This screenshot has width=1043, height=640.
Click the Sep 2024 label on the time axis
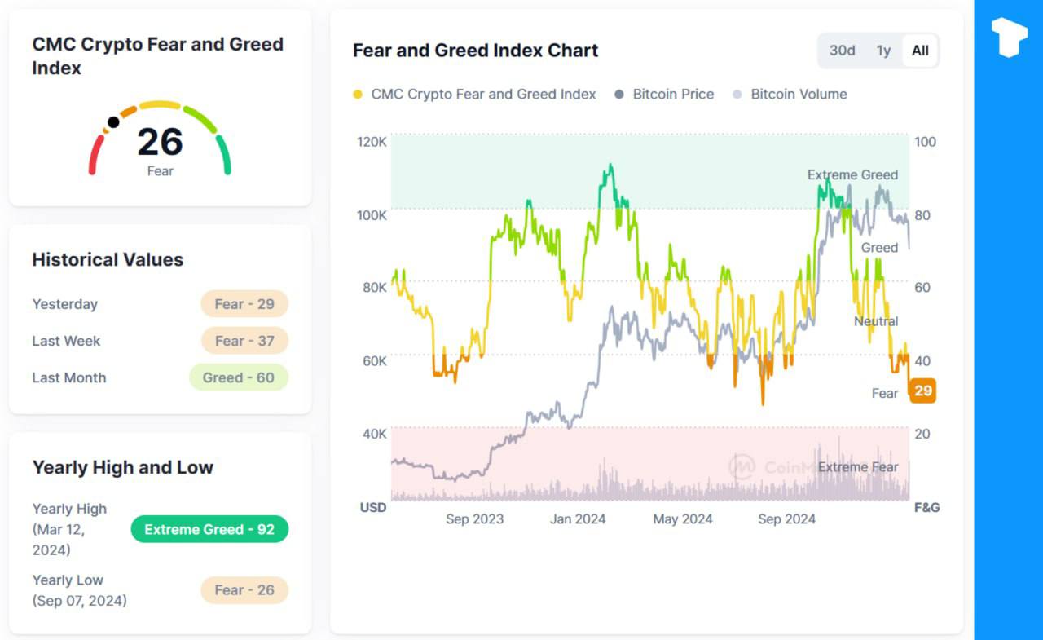786,519
